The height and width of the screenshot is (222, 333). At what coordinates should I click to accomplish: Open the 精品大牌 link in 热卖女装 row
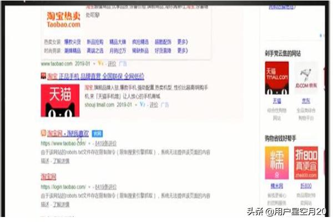(118, 42)
